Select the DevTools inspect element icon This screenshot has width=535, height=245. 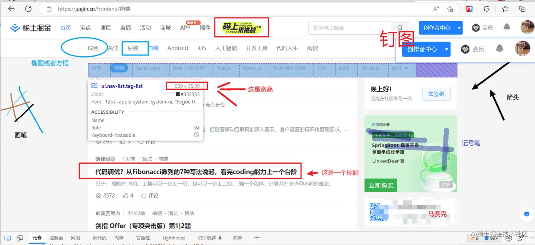pyautogui.click(x=7, y=238)
